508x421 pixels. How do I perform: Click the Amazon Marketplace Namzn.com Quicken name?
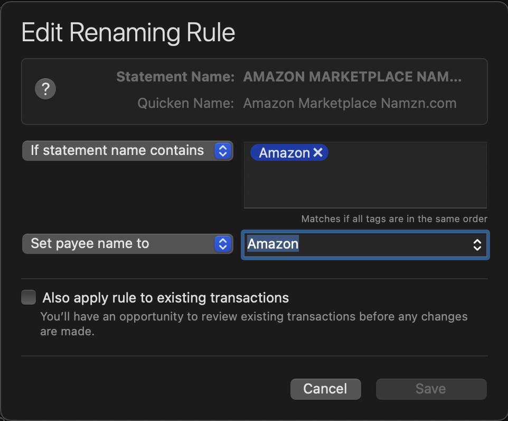click(350, 103)
